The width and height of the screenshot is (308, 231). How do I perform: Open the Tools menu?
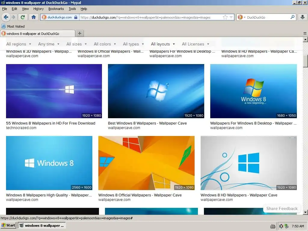[72, 9]
